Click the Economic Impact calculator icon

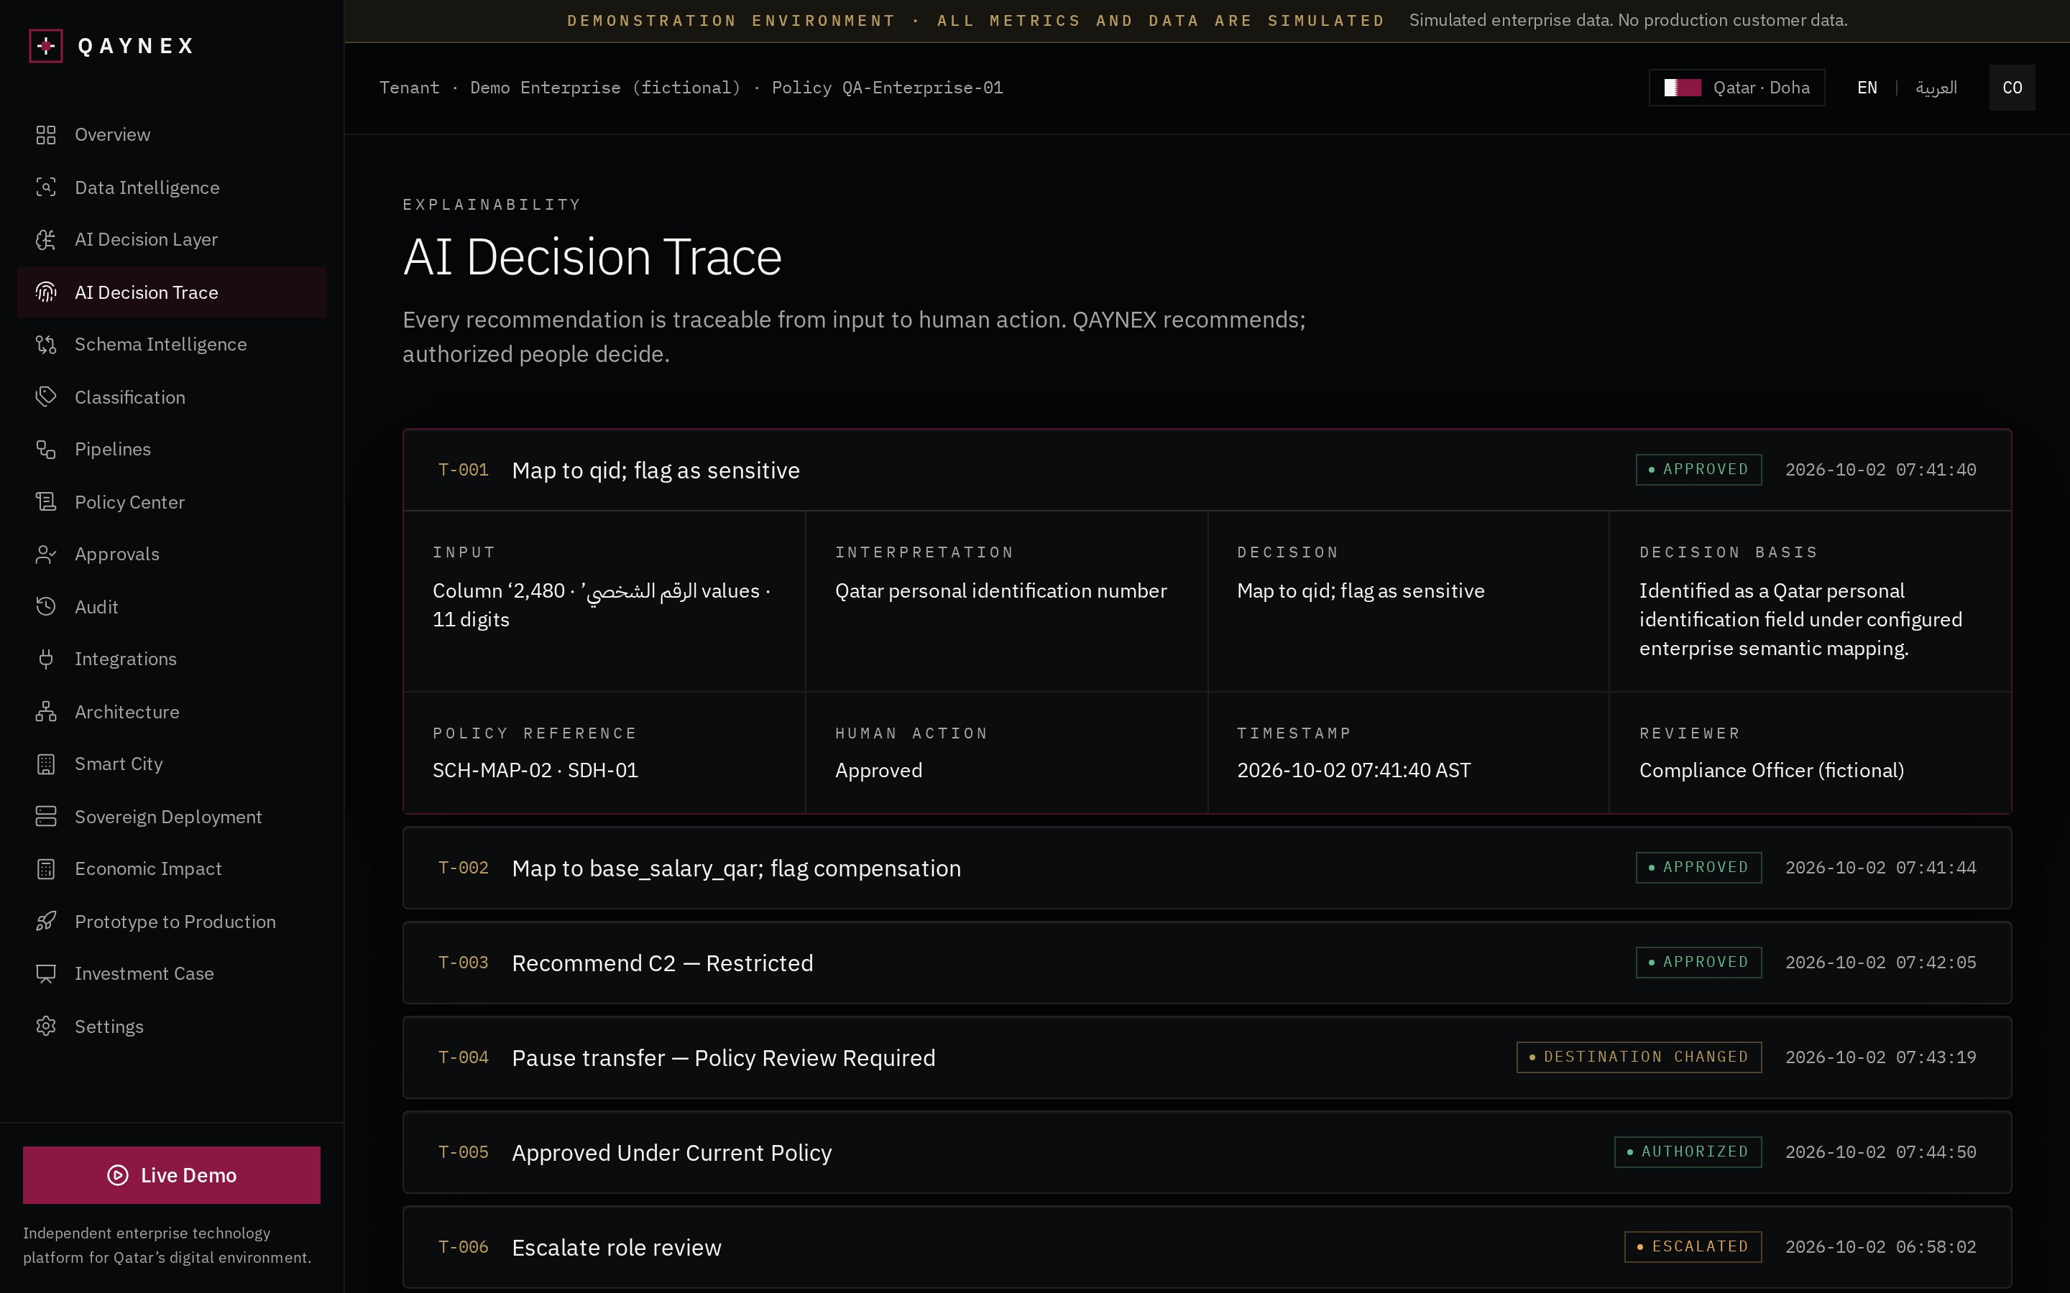click(x=46, y=869)
